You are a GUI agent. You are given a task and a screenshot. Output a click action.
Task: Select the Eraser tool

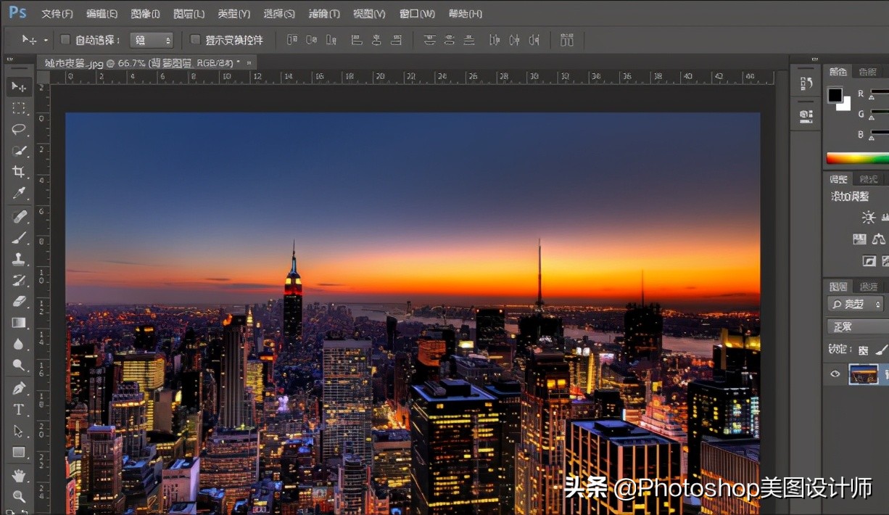18,302
